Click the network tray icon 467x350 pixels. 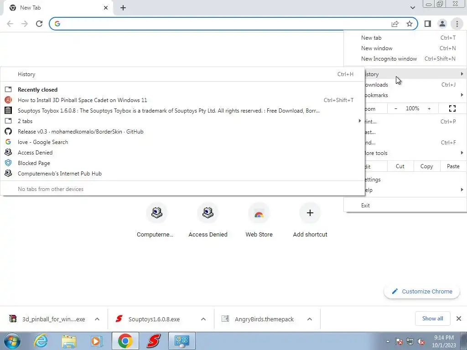(x=410, y=342)
